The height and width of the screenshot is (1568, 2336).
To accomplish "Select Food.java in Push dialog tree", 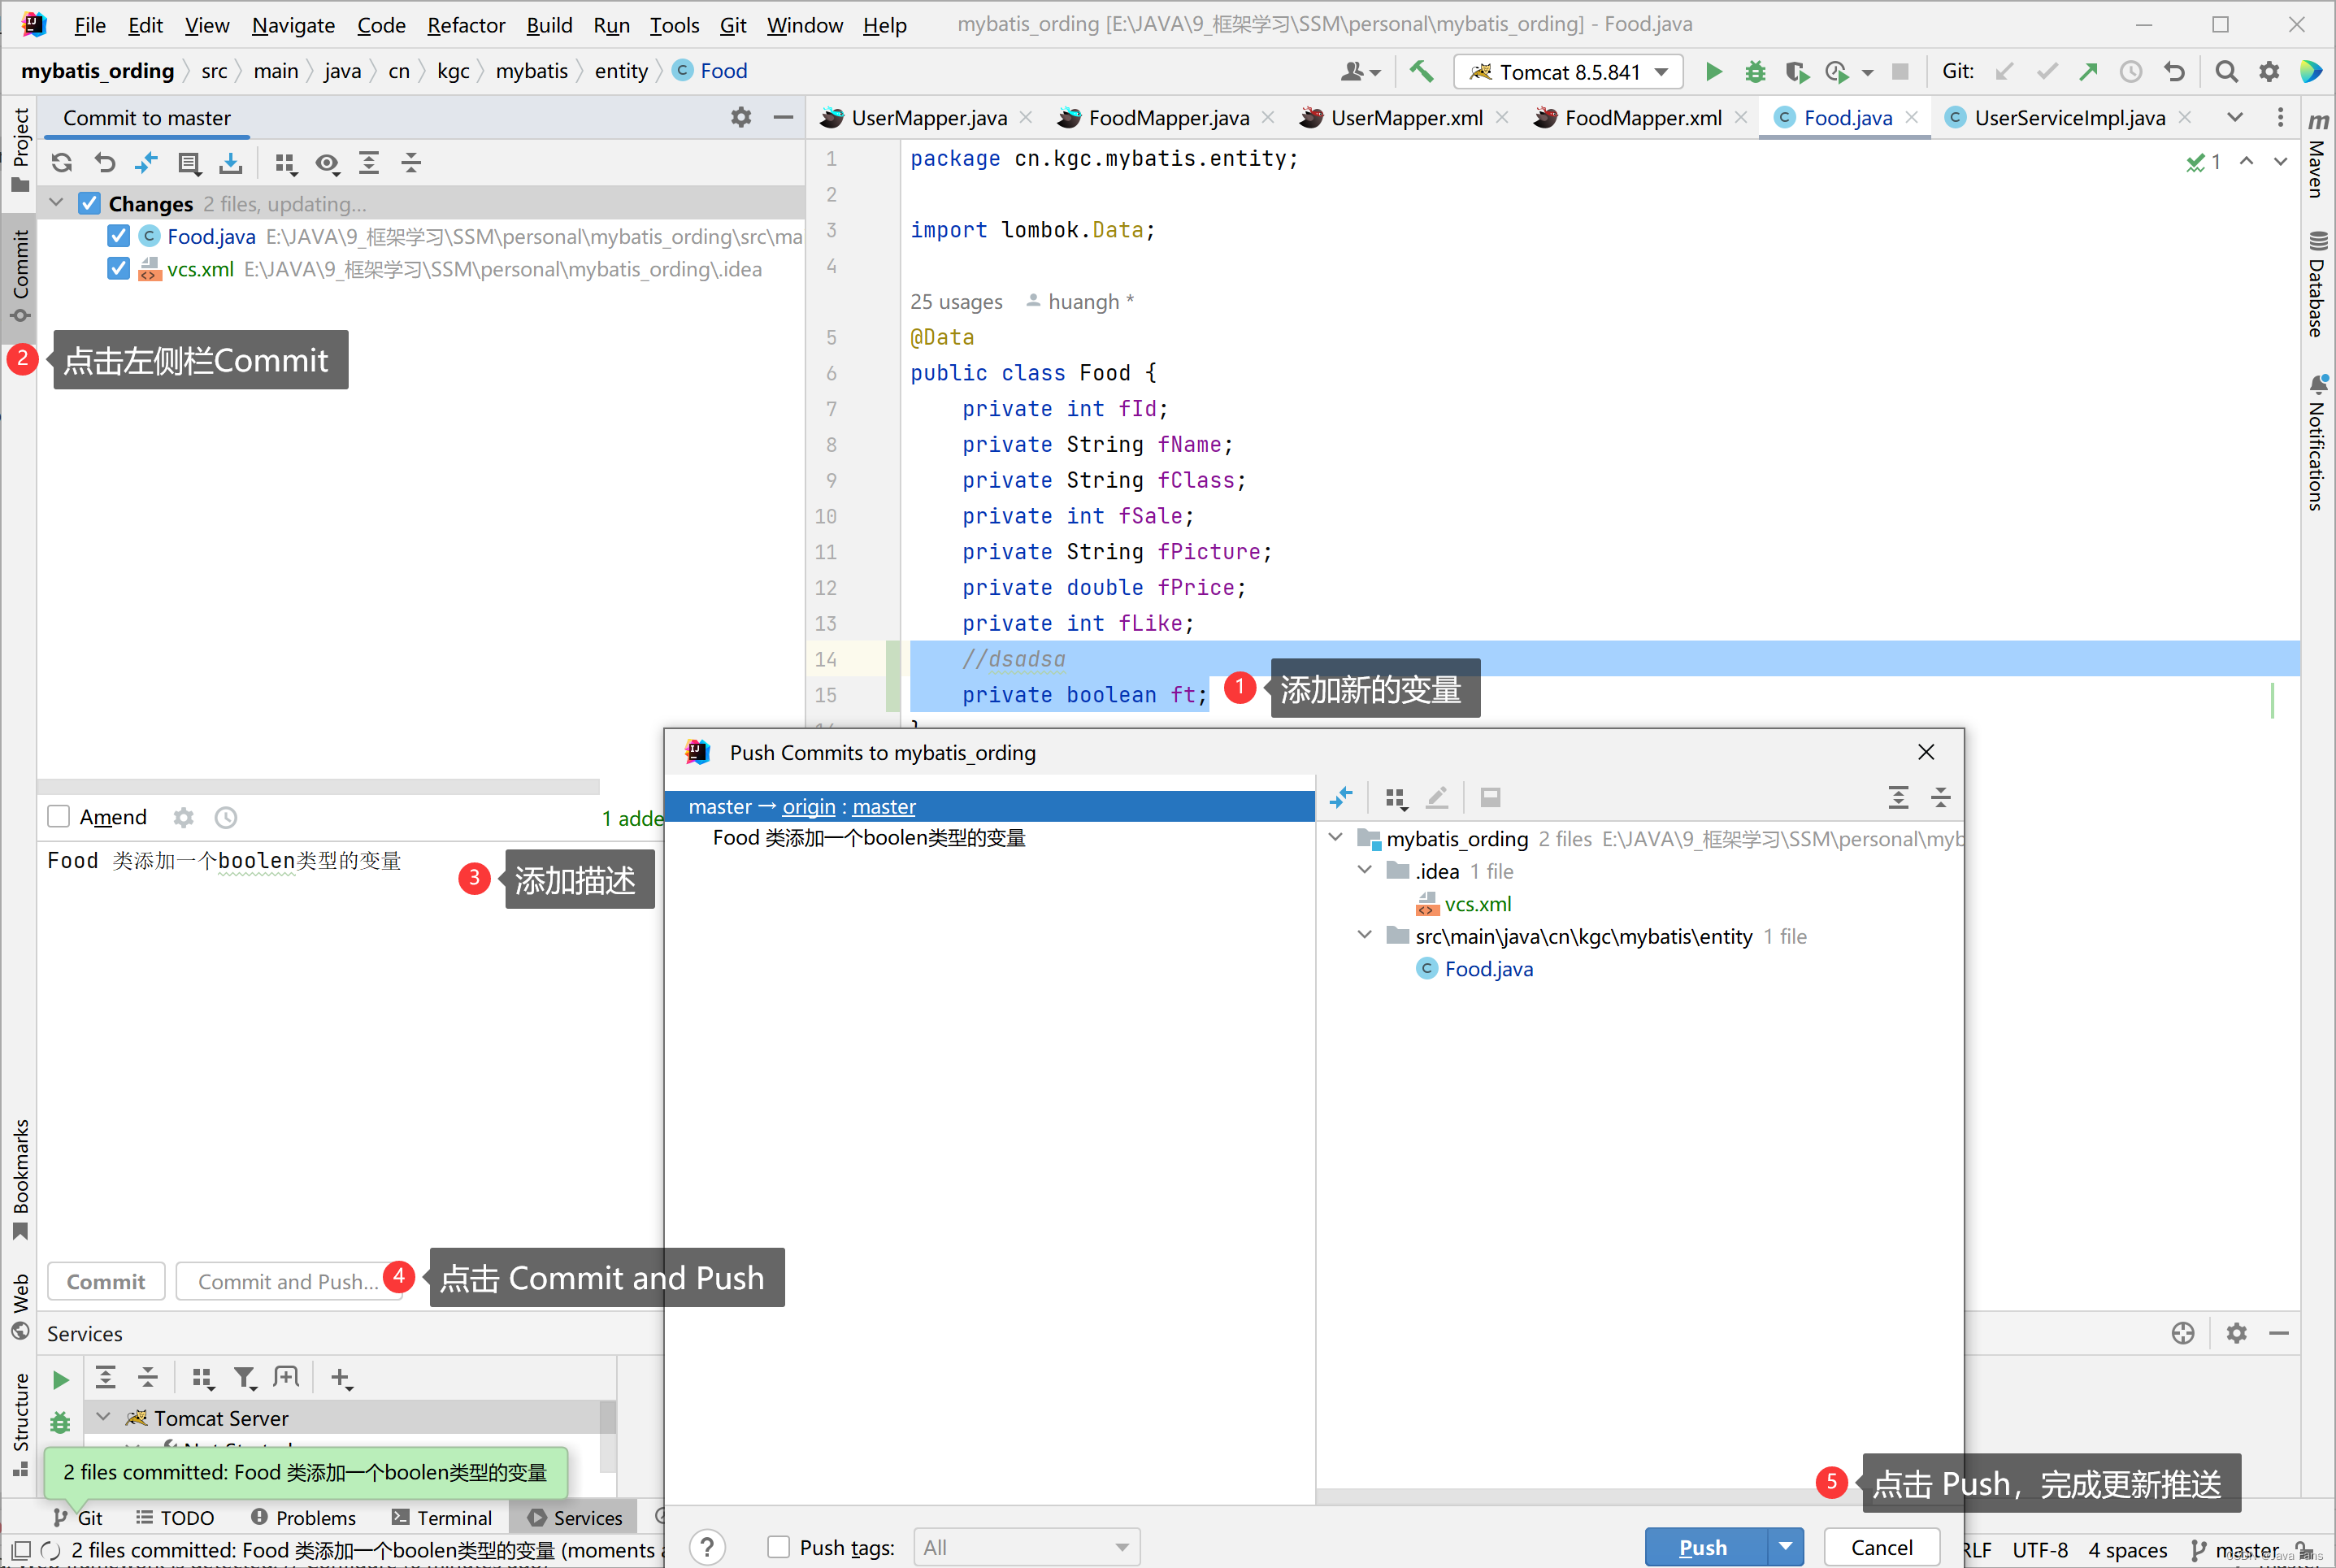I will pos(1488,968).
